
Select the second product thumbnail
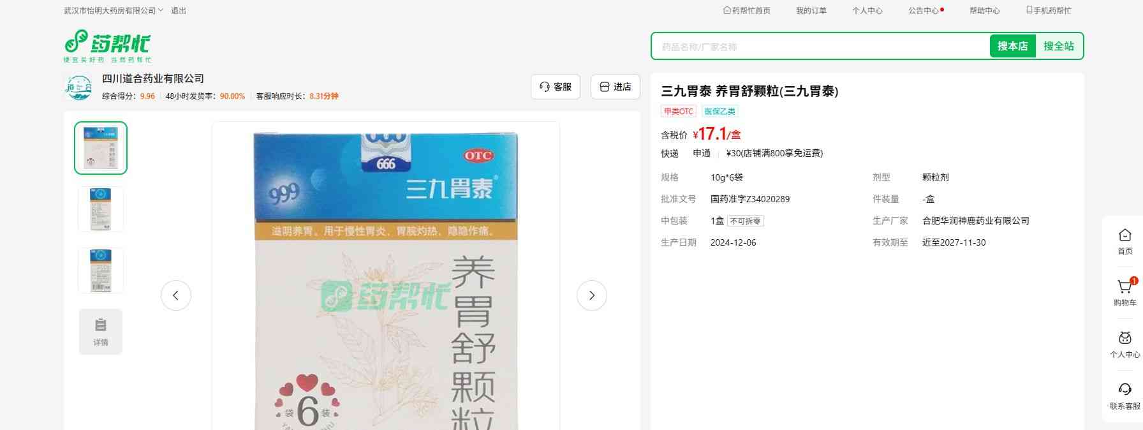point(101,209)
